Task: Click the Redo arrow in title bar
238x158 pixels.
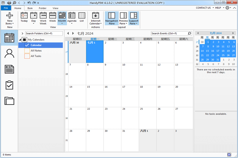Action: (x=34, y=3)
